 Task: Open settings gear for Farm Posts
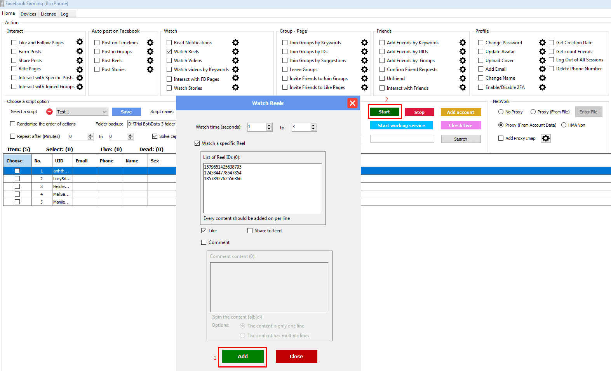coord(80,51)
